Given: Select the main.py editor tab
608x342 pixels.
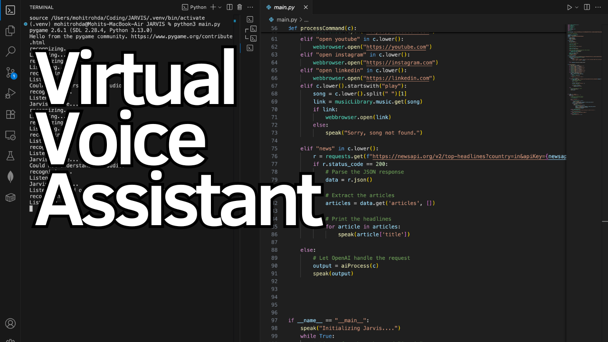Looking at the screenshot, I should tap(284, 7).
